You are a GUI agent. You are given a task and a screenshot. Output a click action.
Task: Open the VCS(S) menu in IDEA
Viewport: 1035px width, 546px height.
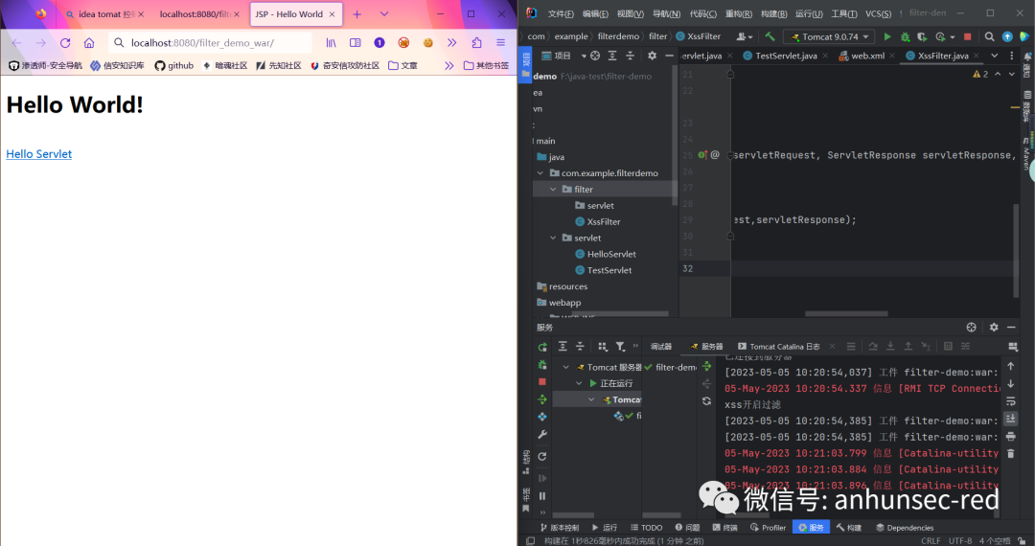(878, 13)
